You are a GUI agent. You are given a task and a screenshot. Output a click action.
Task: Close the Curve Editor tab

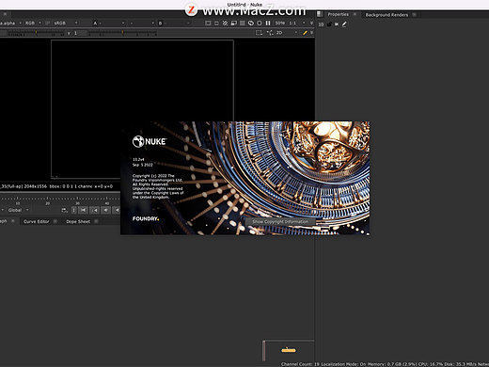coord(55,221)
